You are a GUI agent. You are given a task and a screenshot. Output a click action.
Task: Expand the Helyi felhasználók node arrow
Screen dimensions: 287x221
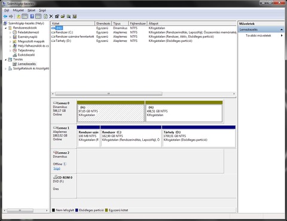point(10,46)
